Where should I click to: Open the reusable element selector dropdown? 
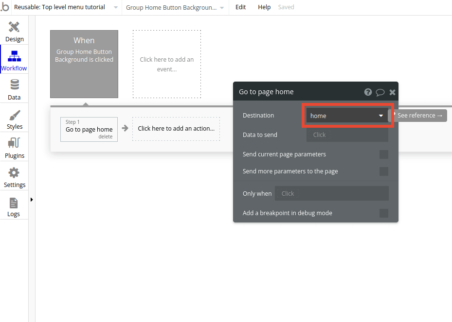tap(66, 7)
